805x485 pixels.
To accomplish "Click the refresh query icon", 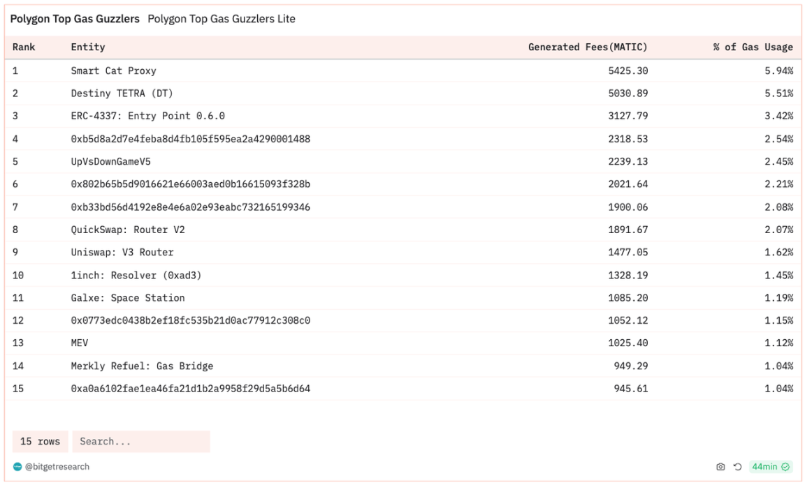I will pos(737,466).
